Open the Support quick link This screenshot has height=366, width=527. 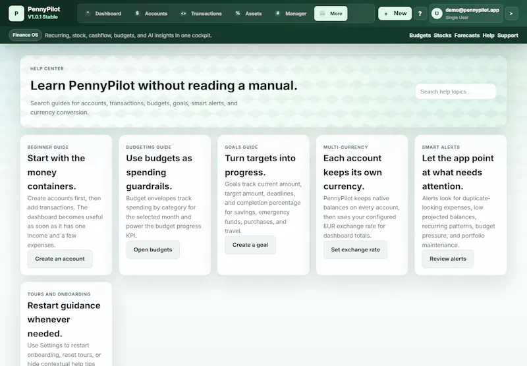(507, 36)
